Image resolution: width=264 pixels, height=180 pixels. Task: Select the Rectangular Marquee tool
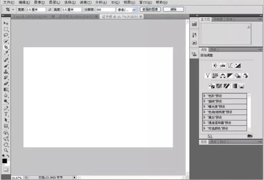coord(6,29)
